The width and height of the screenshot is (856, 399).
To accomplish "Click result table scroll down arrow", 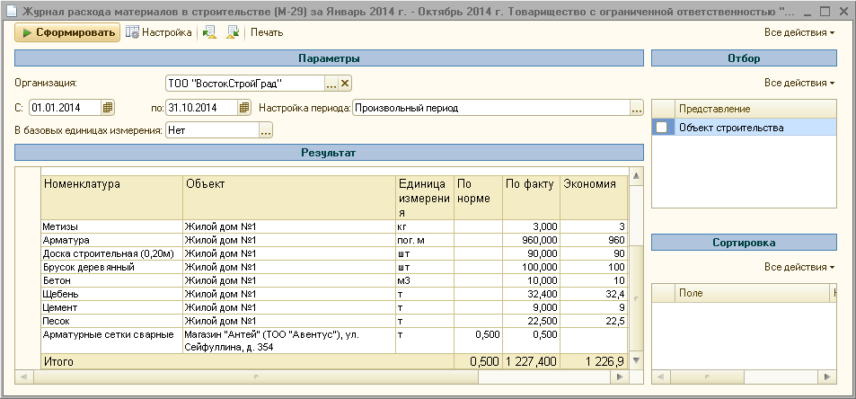I will tap(636, 360).
